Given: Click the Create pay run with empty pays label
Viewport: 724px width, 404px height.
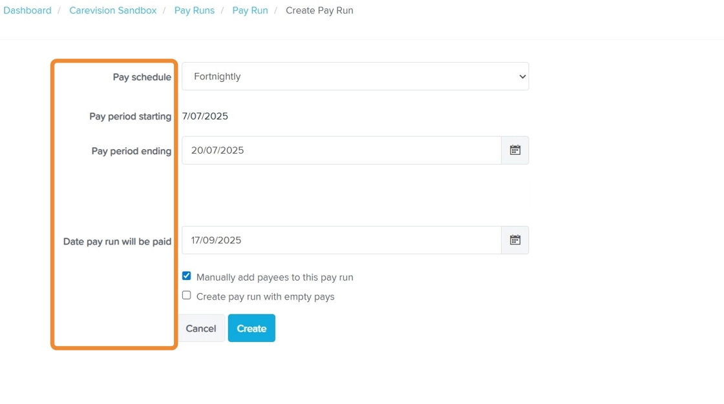Looking at the screenshot, I should (x=266, y=297).
